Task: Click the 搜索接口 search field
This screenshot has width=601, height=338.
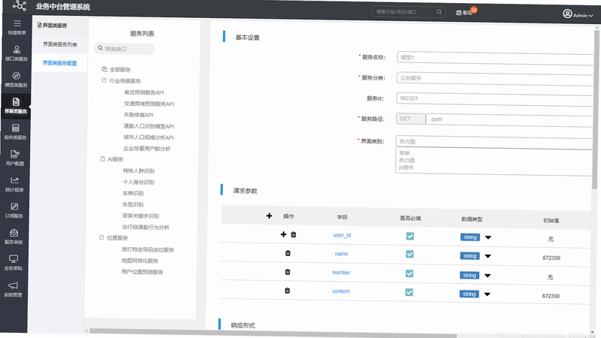Action: click(x=124, y=49)
